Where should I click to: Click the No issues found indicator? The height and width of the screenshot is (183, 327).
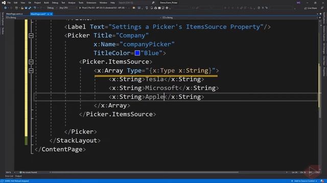point(28,172)
